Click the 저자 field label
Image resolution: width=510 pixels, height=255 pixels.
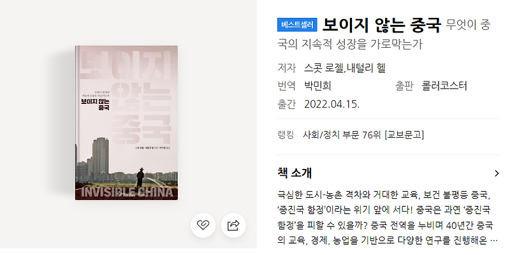pos(286,68)
